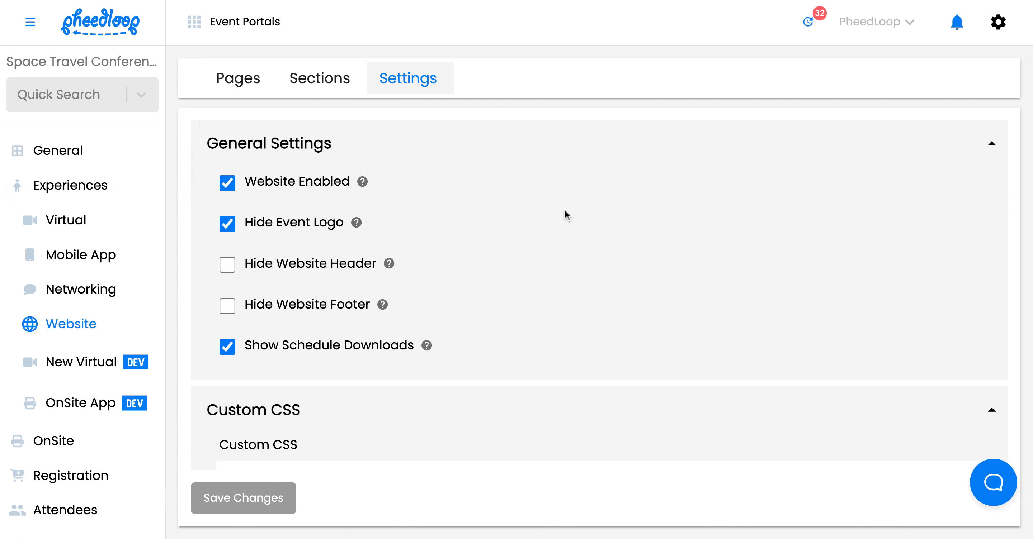The height and width of the screenshot is (539, 1033).
Task: Uncheck the Hide Event Logo checkbox
Action: point(227,224)
